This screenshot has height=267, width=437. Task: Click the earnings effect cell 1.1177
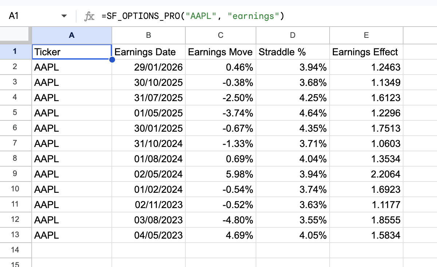point(366,204)
